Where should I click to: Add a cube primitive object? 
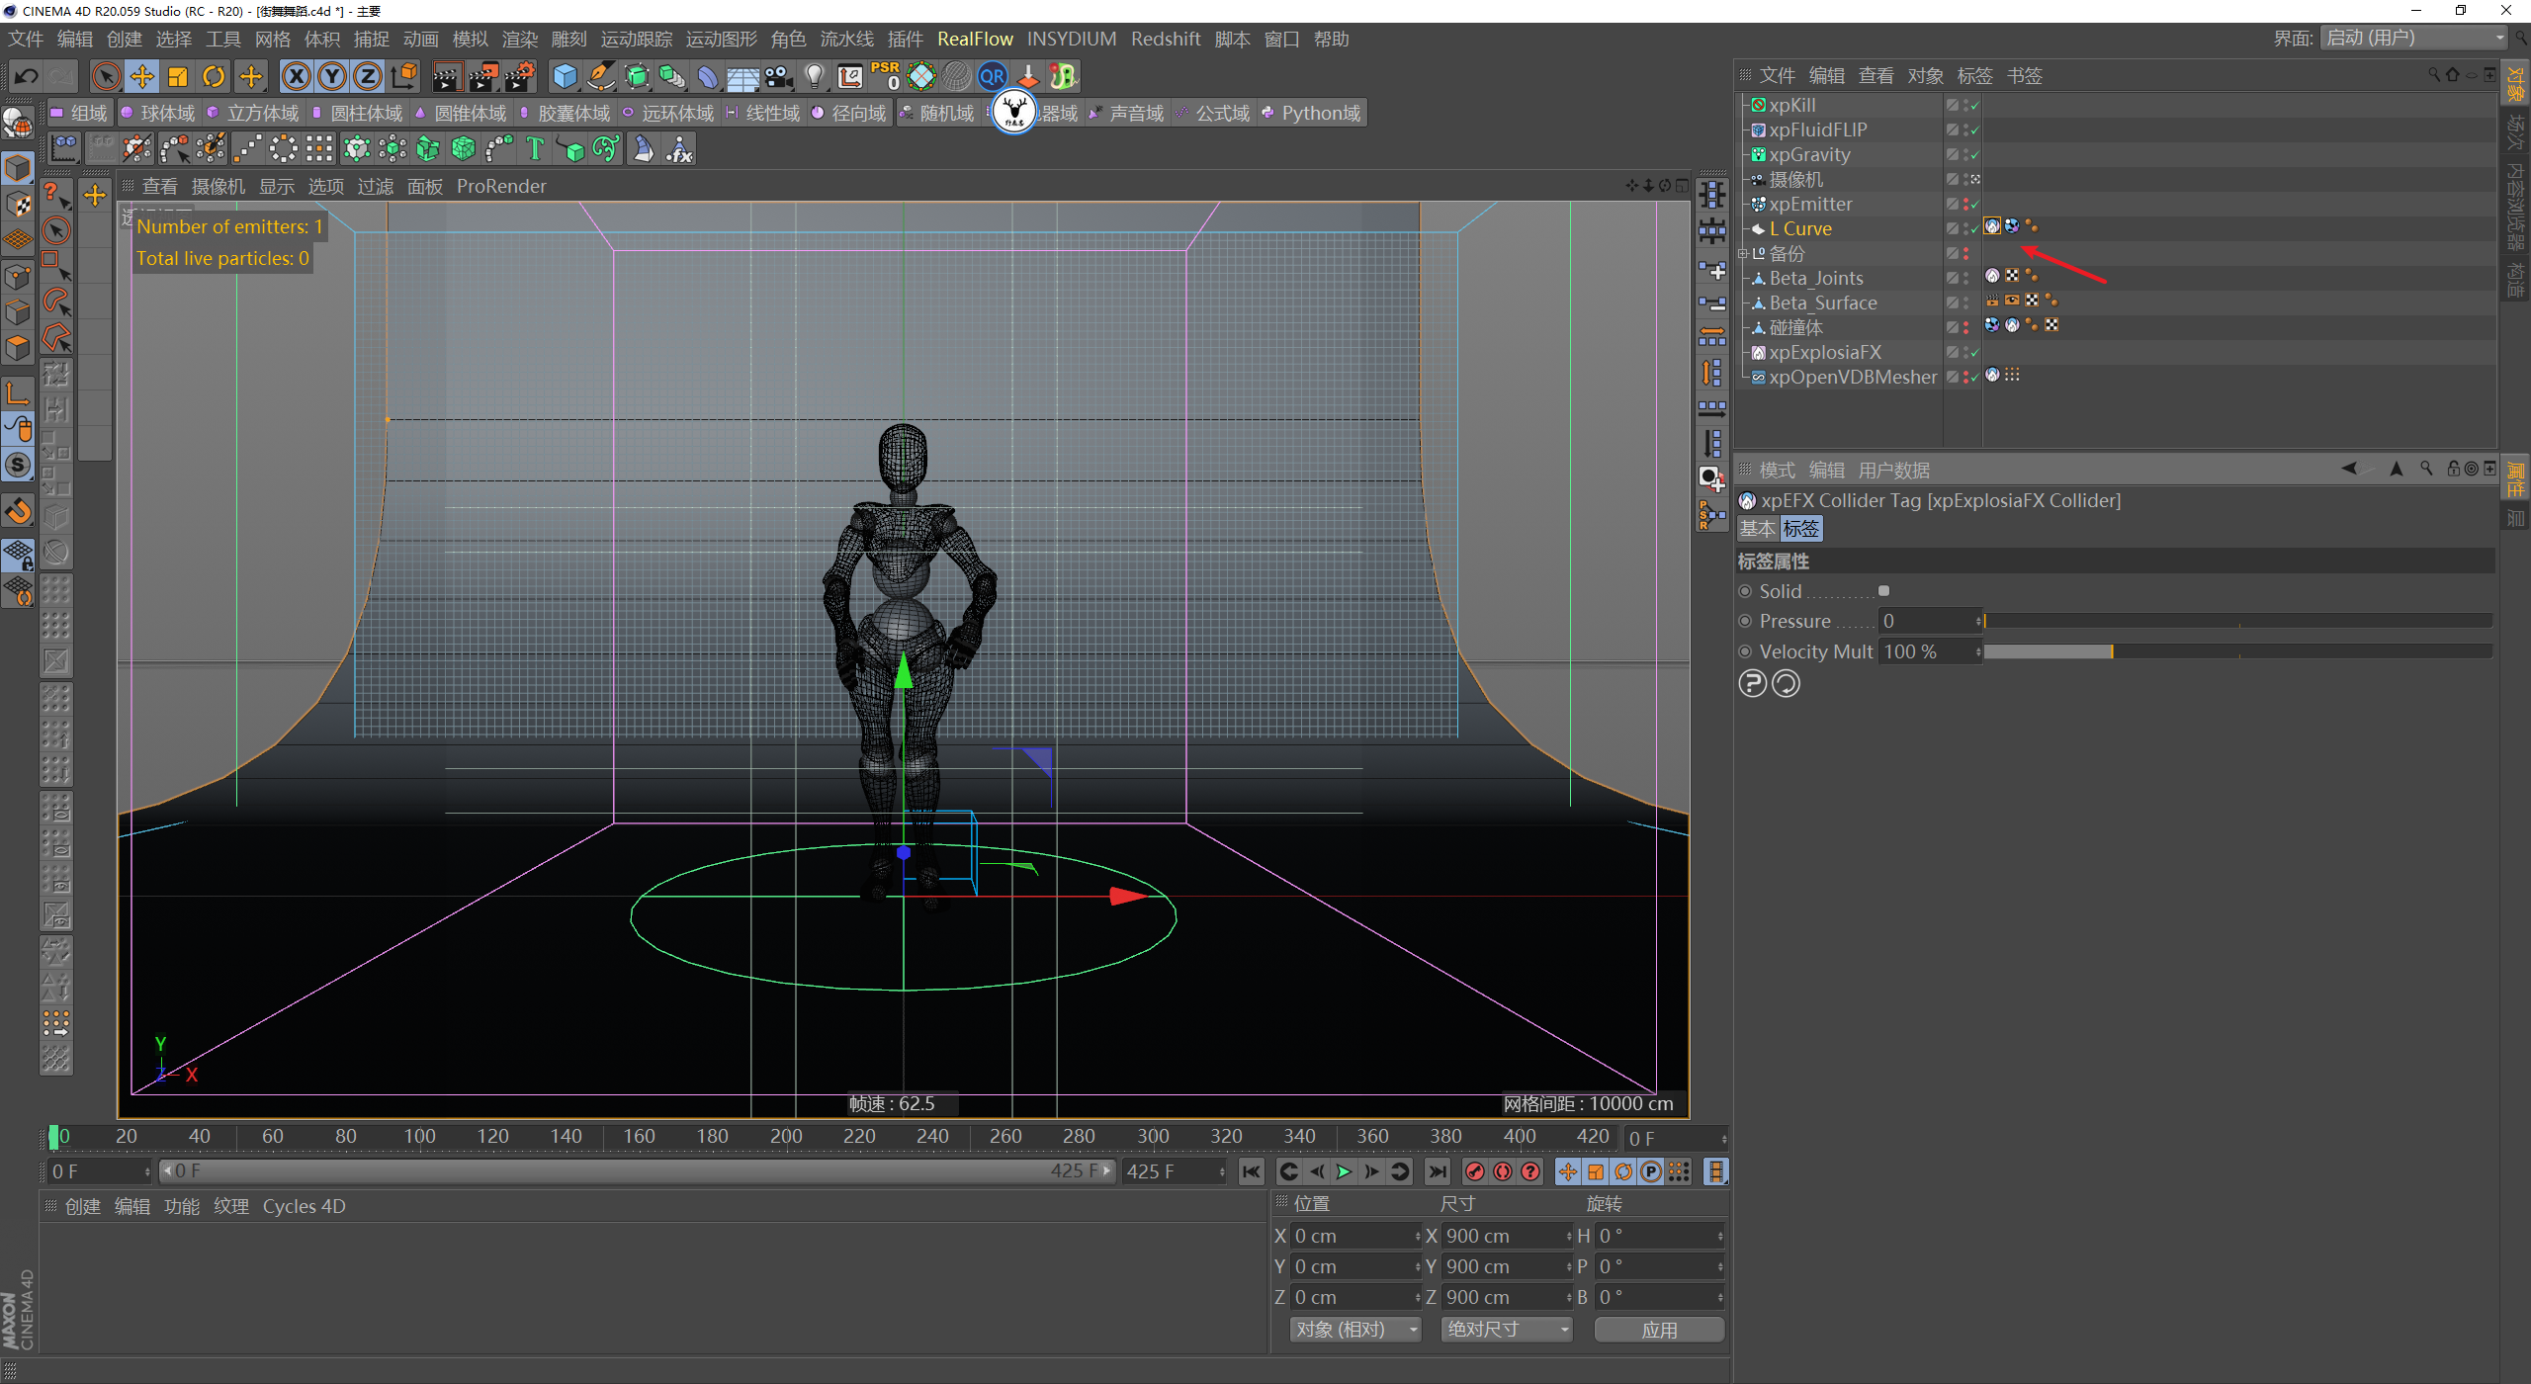point(565,76)
